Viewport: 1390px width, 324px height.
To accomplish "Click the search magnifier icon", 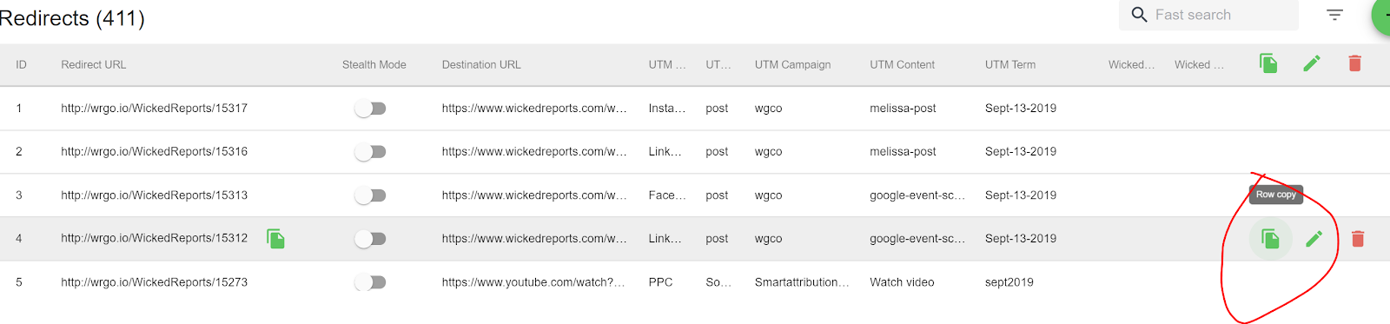I will (x=1140, y=15).
